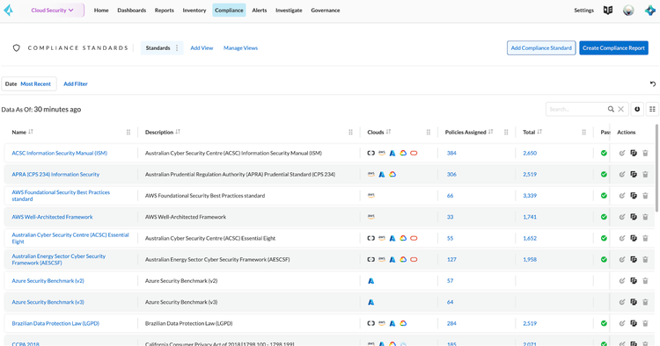The height and width of the screenshot is (346, 660).
Task: Sort the table by Name column
Action: (x=31, y=132)
